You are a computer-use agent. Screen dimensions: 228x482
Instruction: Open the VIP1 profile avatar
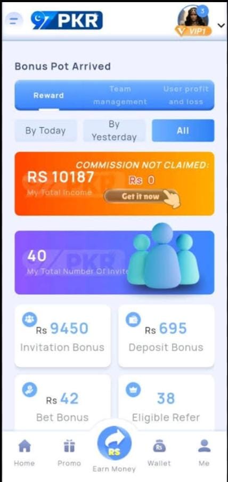[x=193, y=20]
